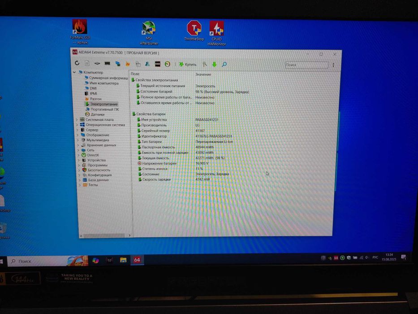Click the Купить (Buy) button
Screen dimensions: 418x314
point(188,64)
